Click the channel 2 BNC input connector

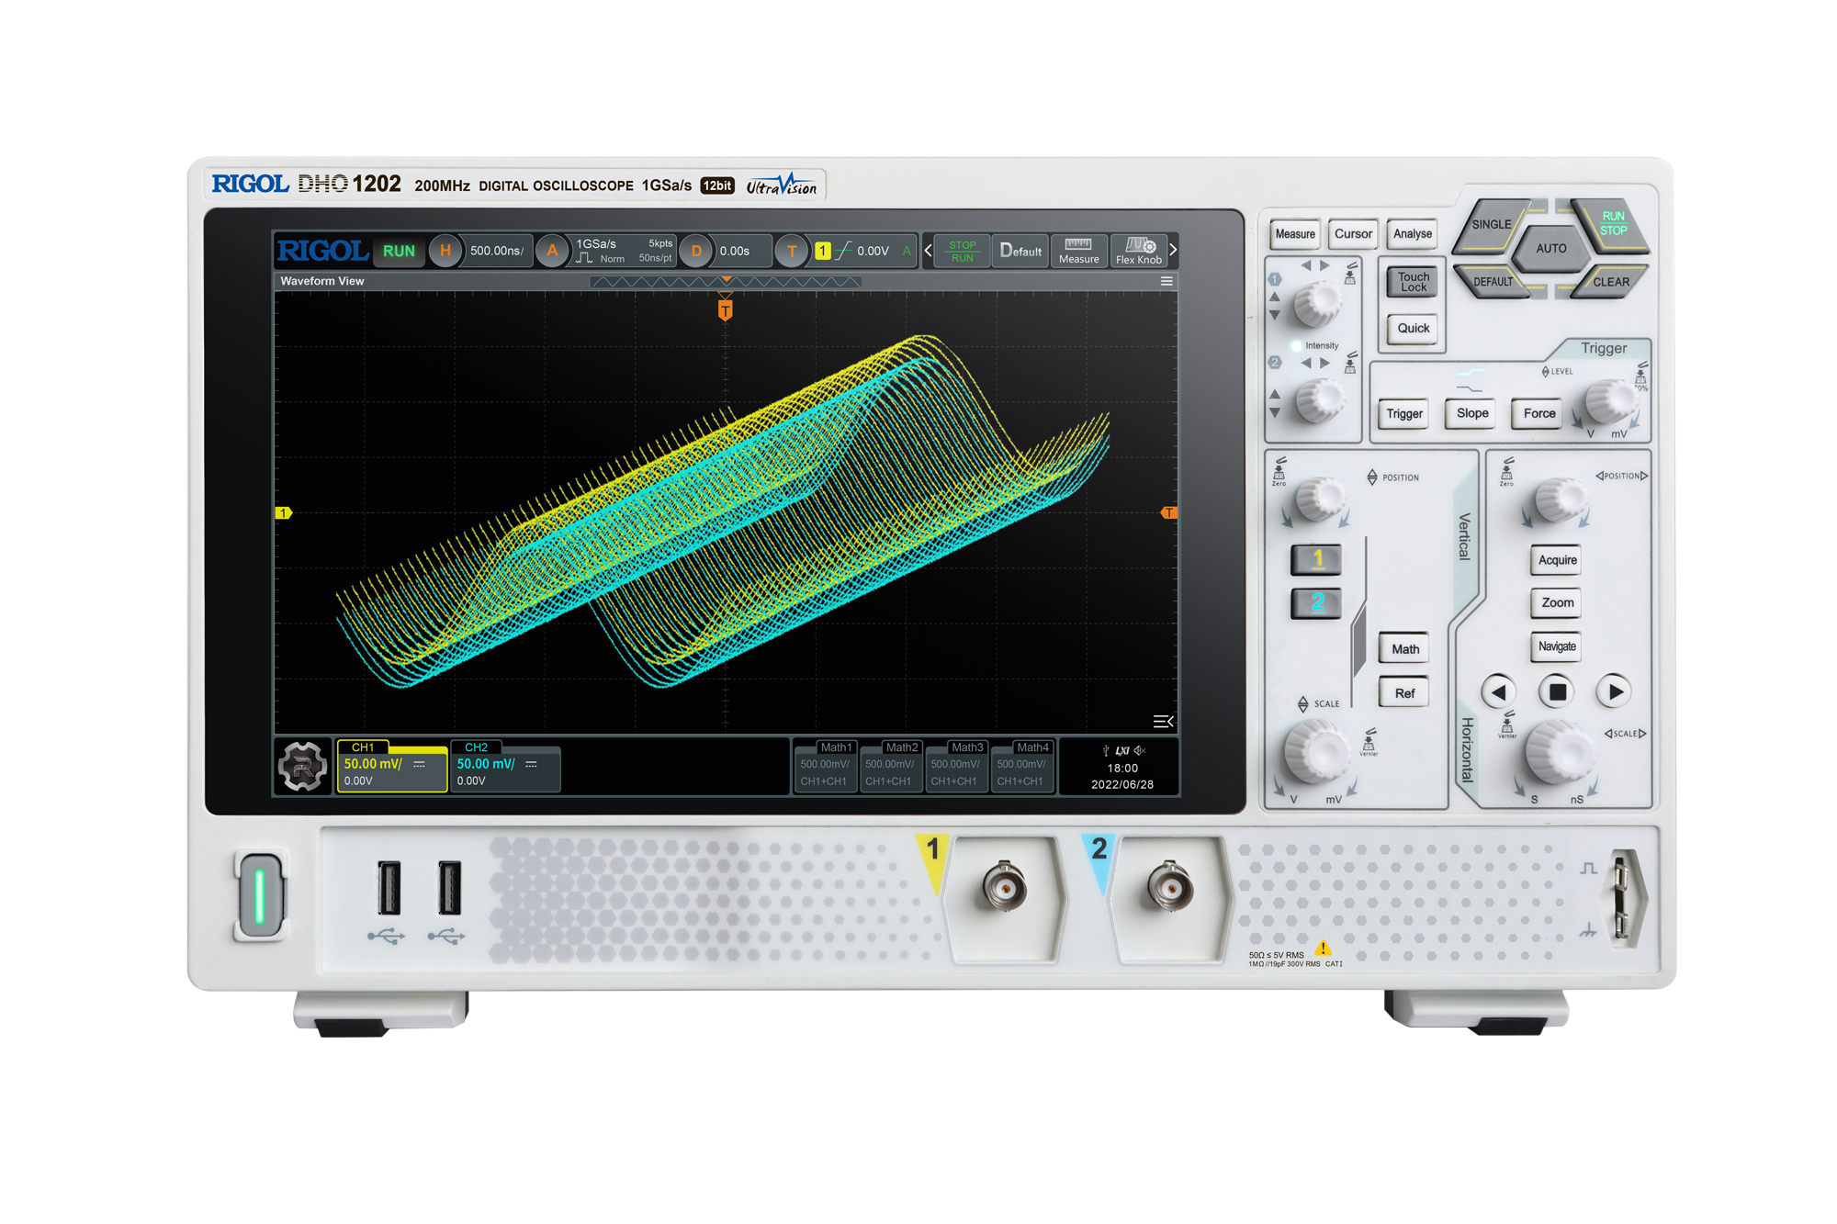pyautogui.click(x=1169, y=887)
